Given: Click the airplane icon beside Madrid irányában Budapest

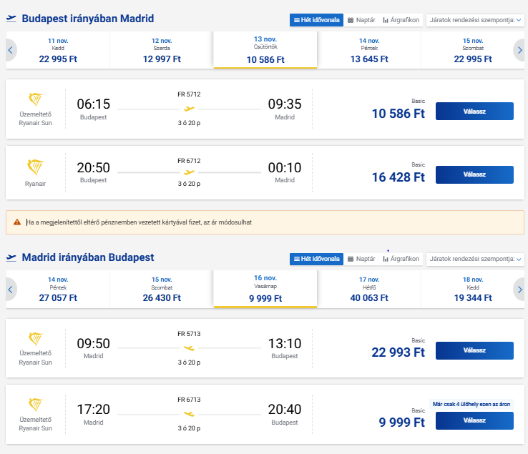Looking at the screenshot, I should point(12,257).
